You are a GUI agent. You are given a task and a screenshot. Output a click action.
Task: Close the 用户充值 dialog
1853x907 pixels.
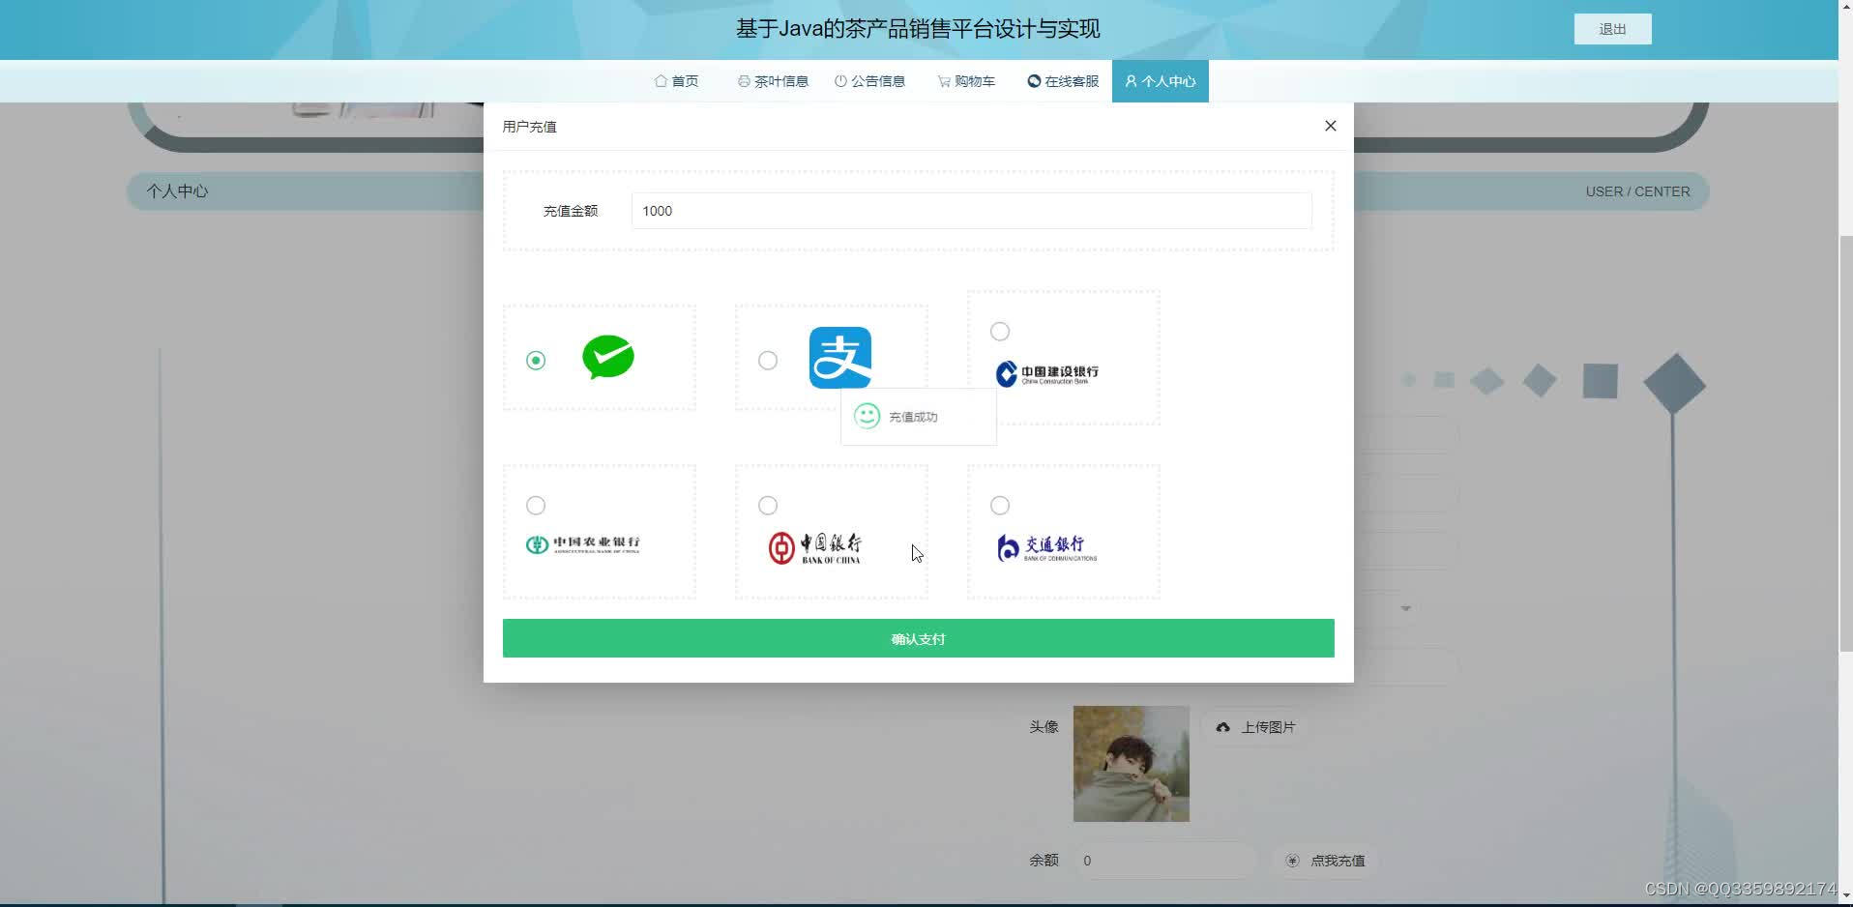(x=1331, y=126)
